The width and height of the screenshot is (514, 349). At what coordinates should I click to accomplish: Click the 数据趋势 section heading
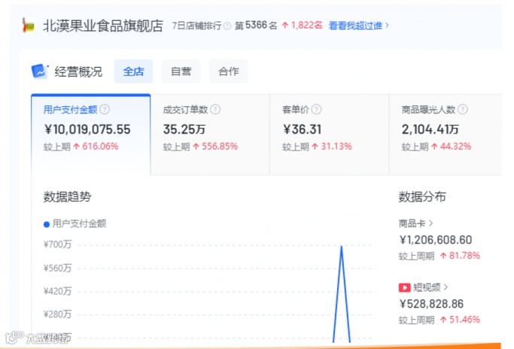click(67, 196)
